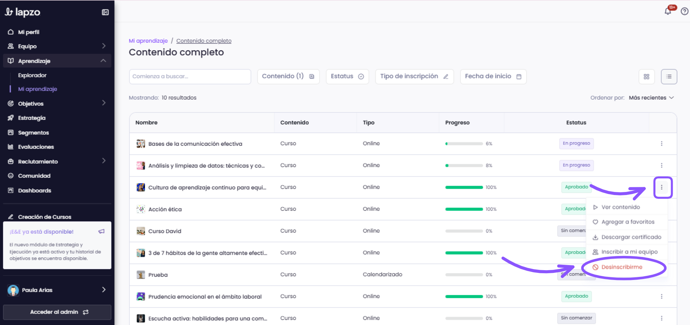Switch to grid view layout
Viewport: 690px width, 325px height.
click(x=647, y=77)
